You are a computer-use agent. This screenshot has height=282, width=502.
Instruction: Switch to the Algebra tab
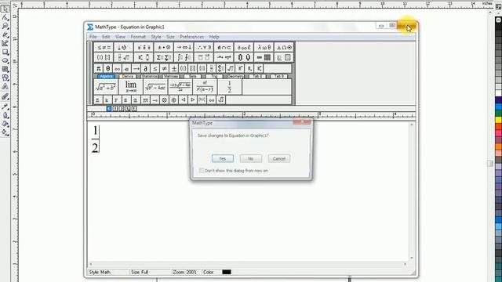(106, 77)
